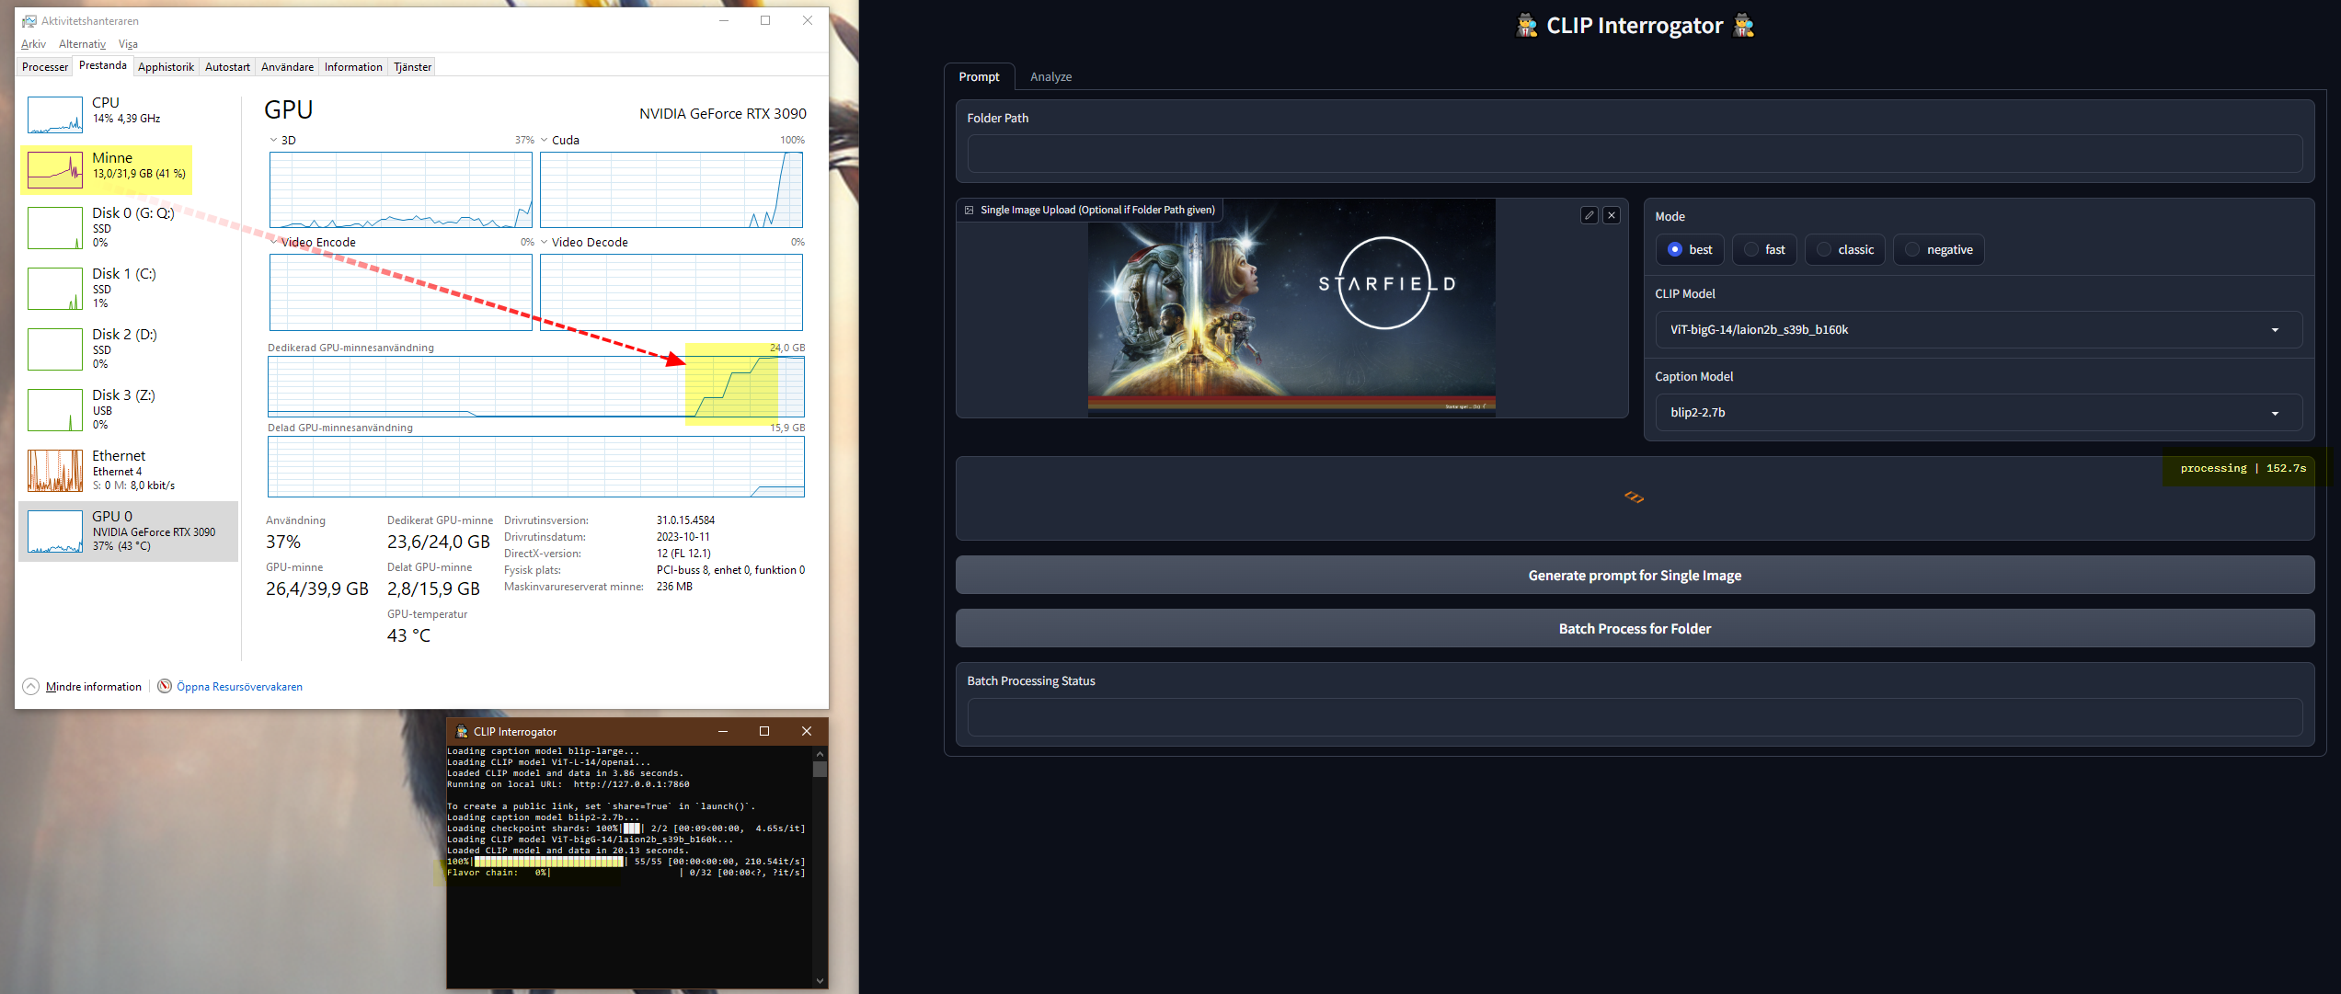This screenshot has width=2341, height=994.
Task: Click the Mindre information collapse icon
Action: click(x=31, y=687)
